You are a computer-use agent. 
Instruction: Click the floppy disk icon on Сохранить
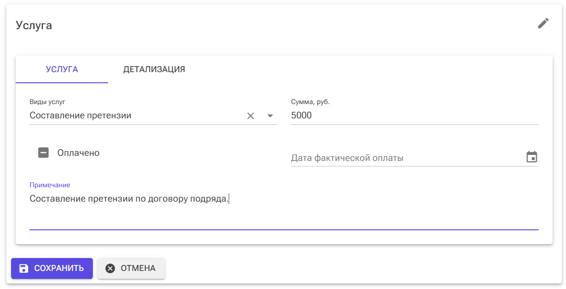(x=24, y=268)
